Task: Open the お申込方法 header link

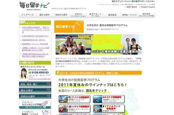Action: (115, 5)
